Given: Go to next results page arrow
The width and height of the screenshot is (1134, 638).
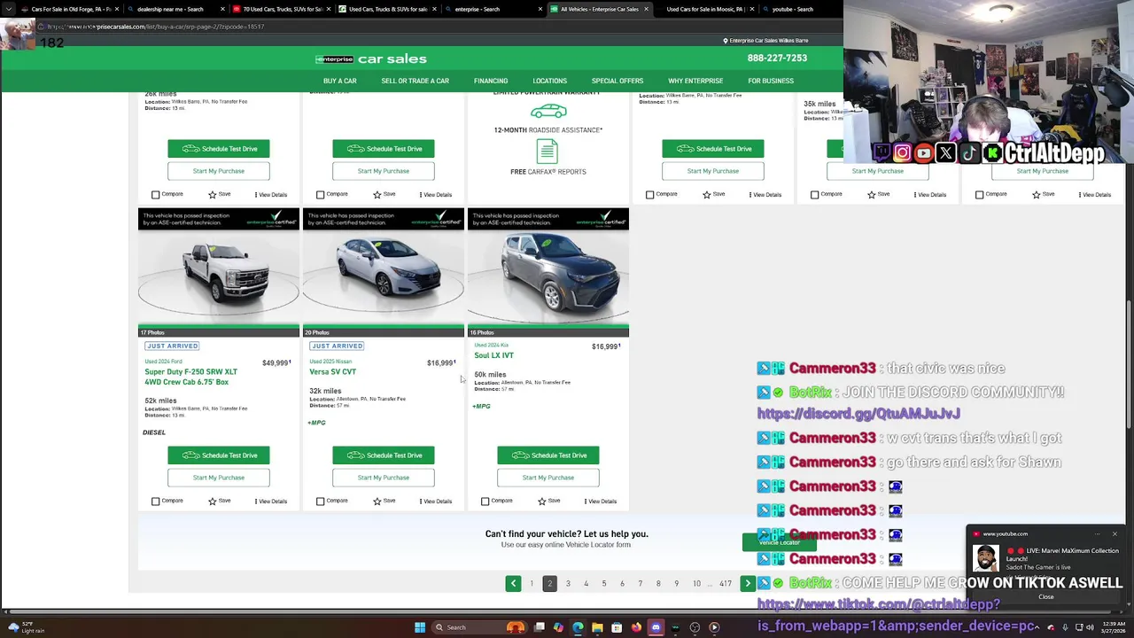Looking at the screenshot, I should (748, 583).
